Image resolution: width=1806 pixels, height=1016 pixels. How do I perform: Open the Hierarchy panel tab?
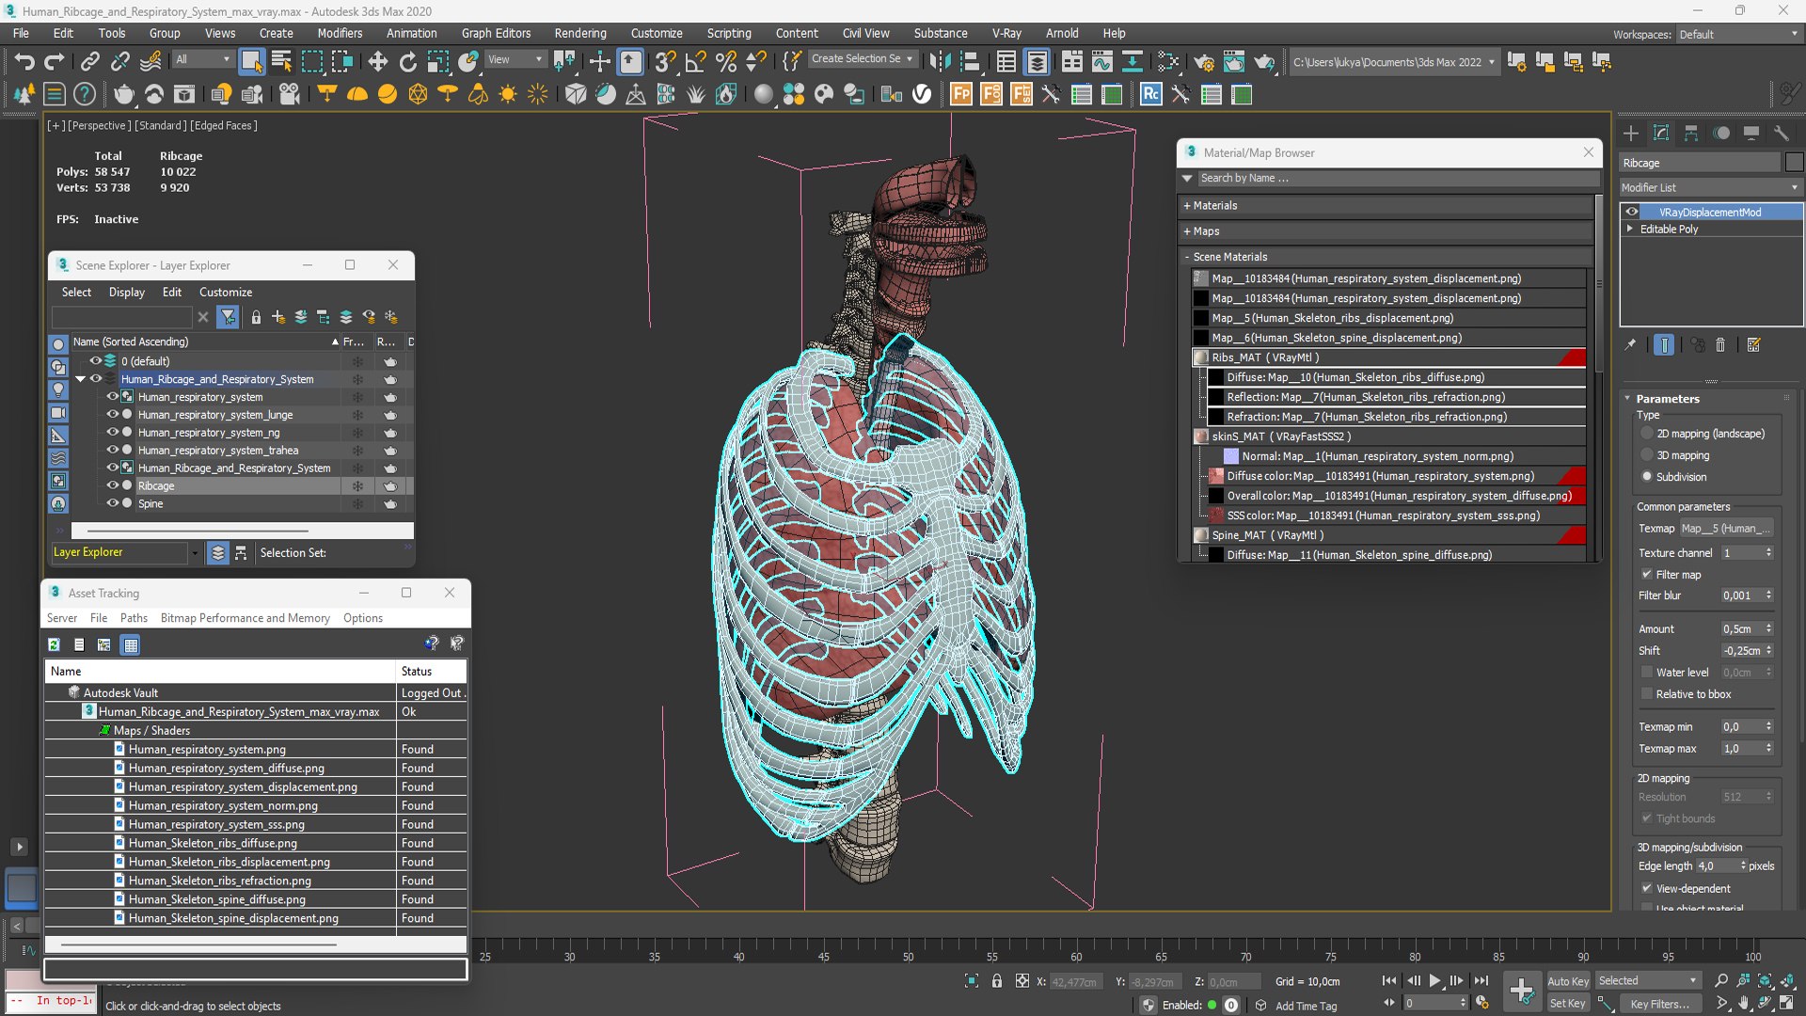pyautogui.click(x=1691, y=133)
